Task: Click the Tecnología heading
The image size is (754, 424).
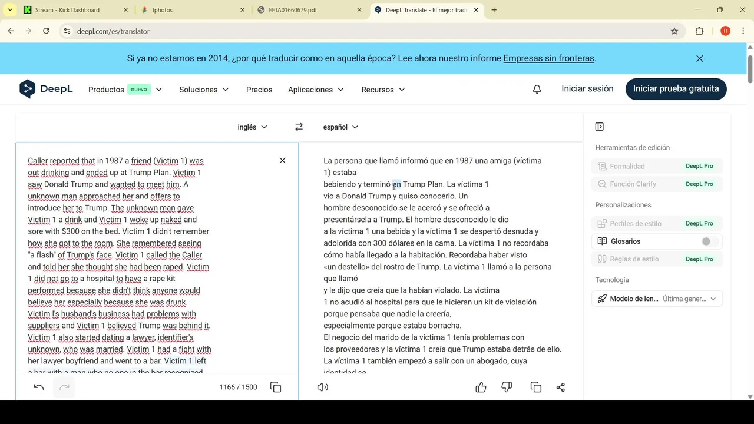Action: click(x=612, y=280)
